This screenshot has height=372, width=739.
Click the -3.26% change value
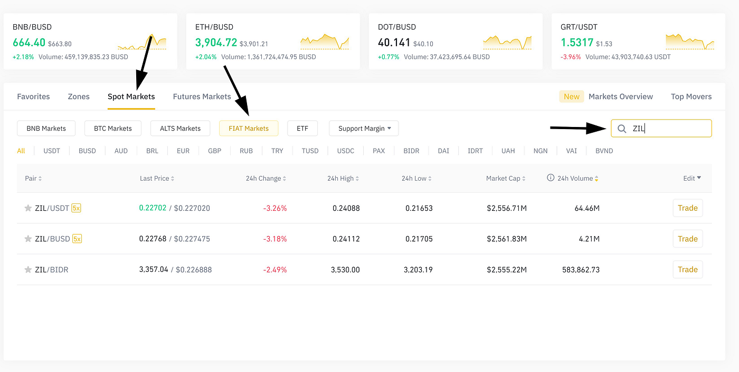click(275, 208)
